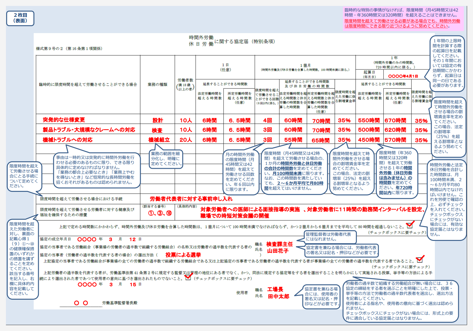Select the 35% premium rate cell for 機械組立
This screenshot has height=331, width=473.
[x=345, y=140]
